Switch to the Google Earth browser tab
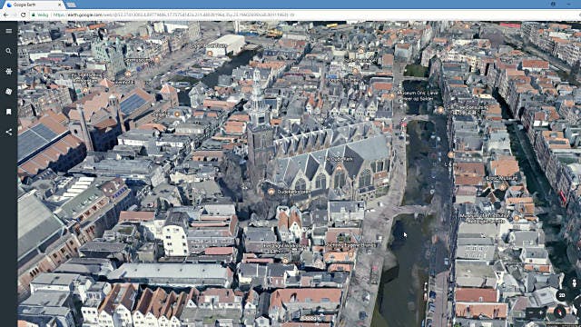The width and height of the screenshot is (581, 327). [34, 5]
